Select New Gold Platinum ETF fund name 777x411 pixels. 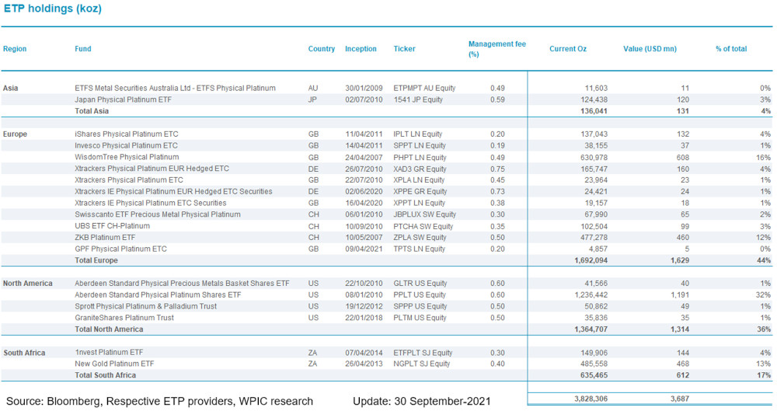(114, 364)
